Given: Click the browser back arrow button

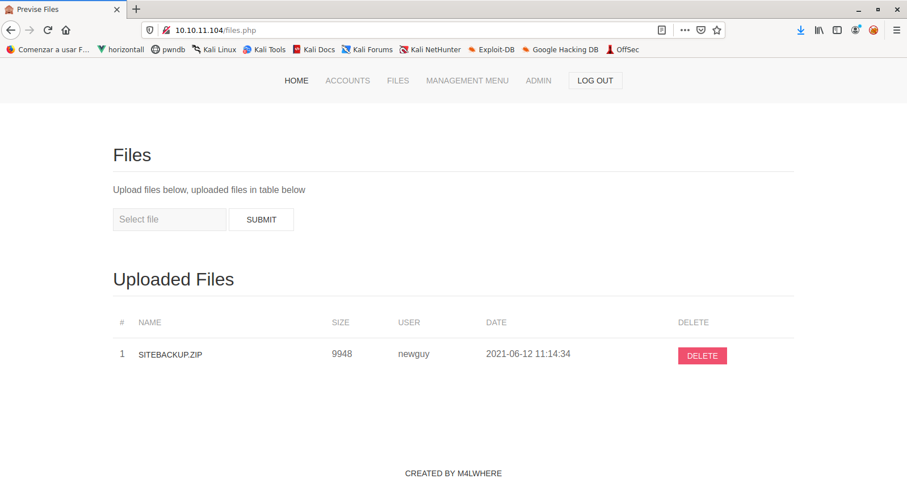Looking at the screenshot, I should click(11, 30).
